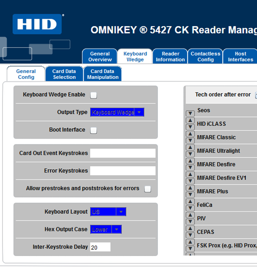The height and width of the screenshot is (269, 257).
Task: Move MIFARE Desfire row up arrow
Action: point(190,161)
